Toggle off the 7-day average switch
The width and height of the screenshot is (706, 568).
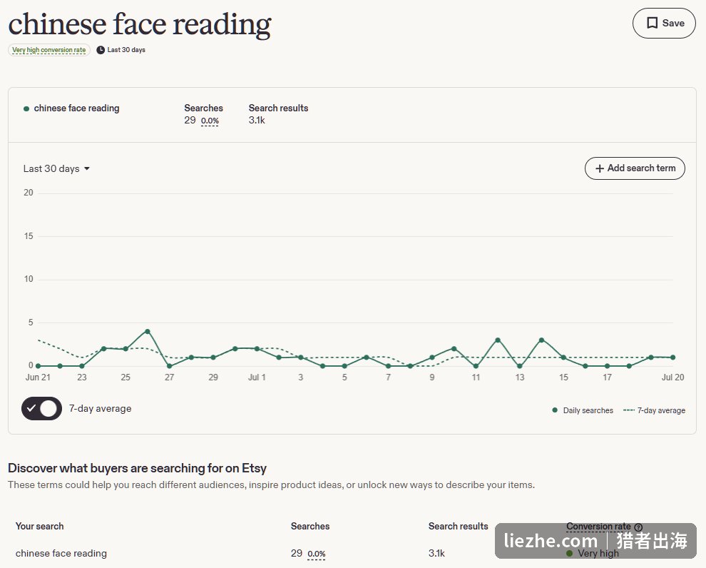41,409
